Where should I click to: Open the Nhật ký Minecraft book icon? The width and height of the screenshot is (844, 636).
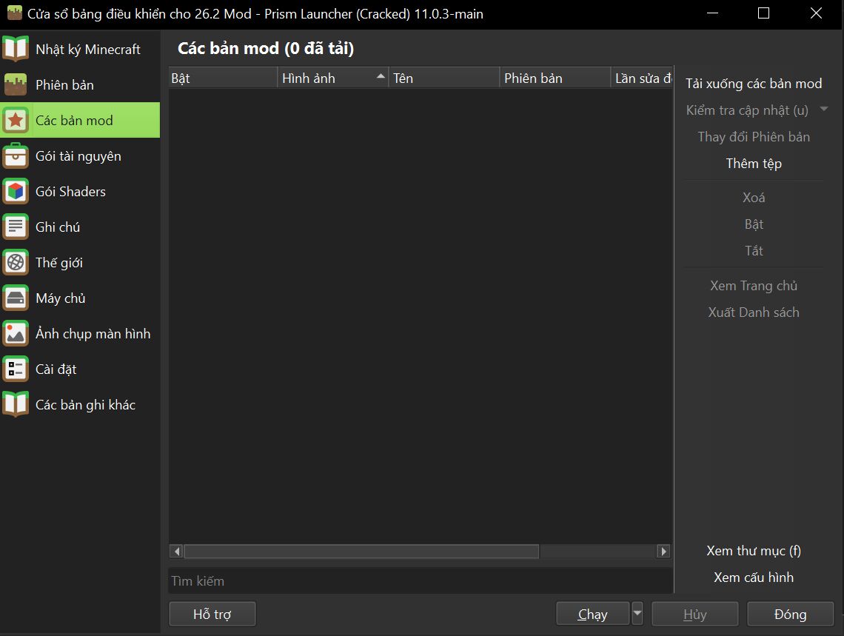[16, 49]
